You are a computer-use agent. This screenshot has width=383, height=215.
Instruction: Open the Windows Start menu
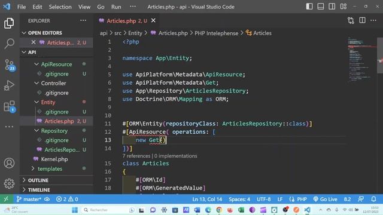(x=75, y=210)
